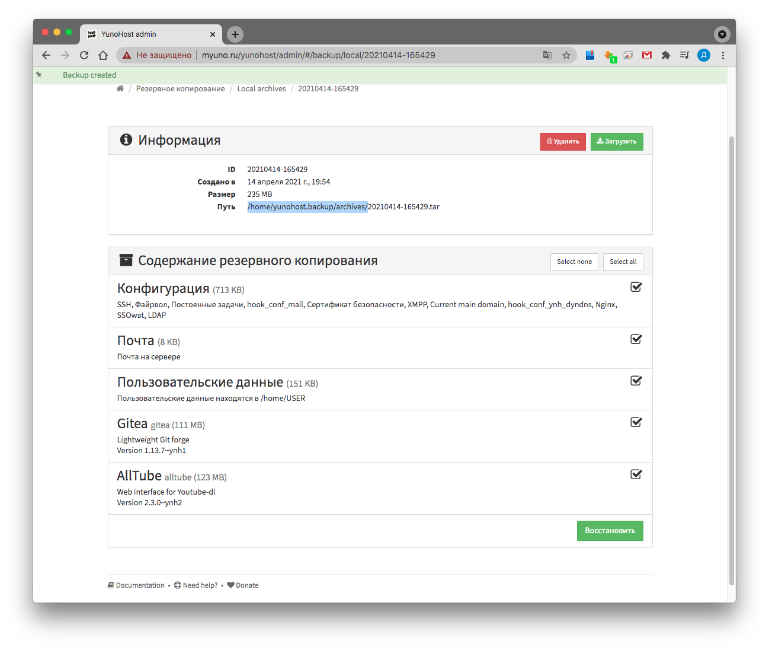
Task: Click the translate page icon
Action: tap(547, 55)
